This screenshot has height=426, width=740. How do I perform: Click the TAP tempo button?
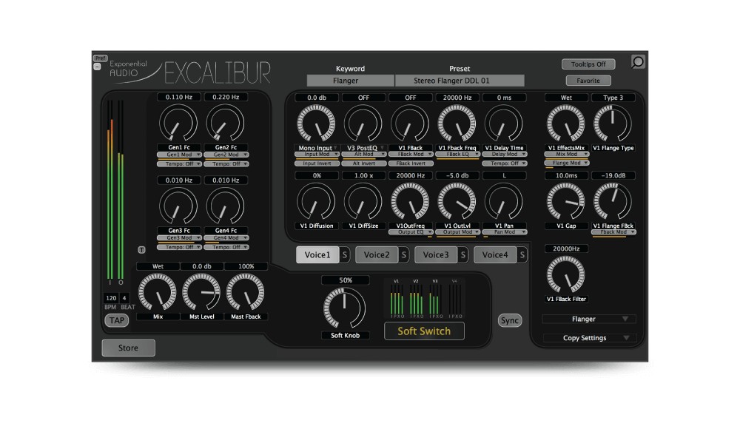click(117, 320)
